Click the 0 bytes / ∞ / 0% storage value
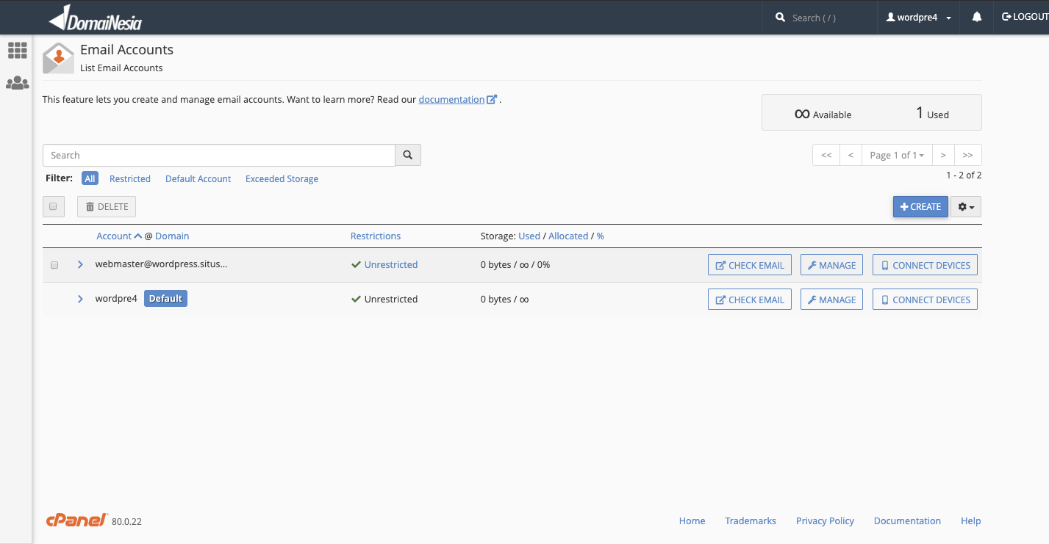1049x544 pixels. click(x=515, y=265)
